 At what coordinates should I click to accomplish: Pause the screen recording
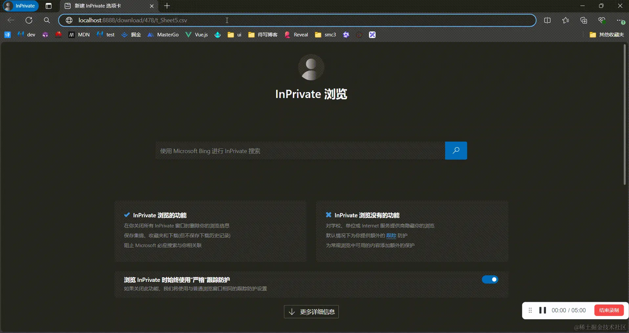(x=543, y=310)
